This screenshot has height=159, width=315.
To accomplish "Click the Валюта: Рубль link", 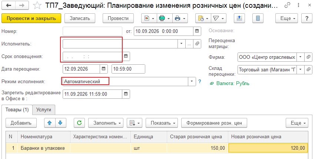I will click(233, 84).
